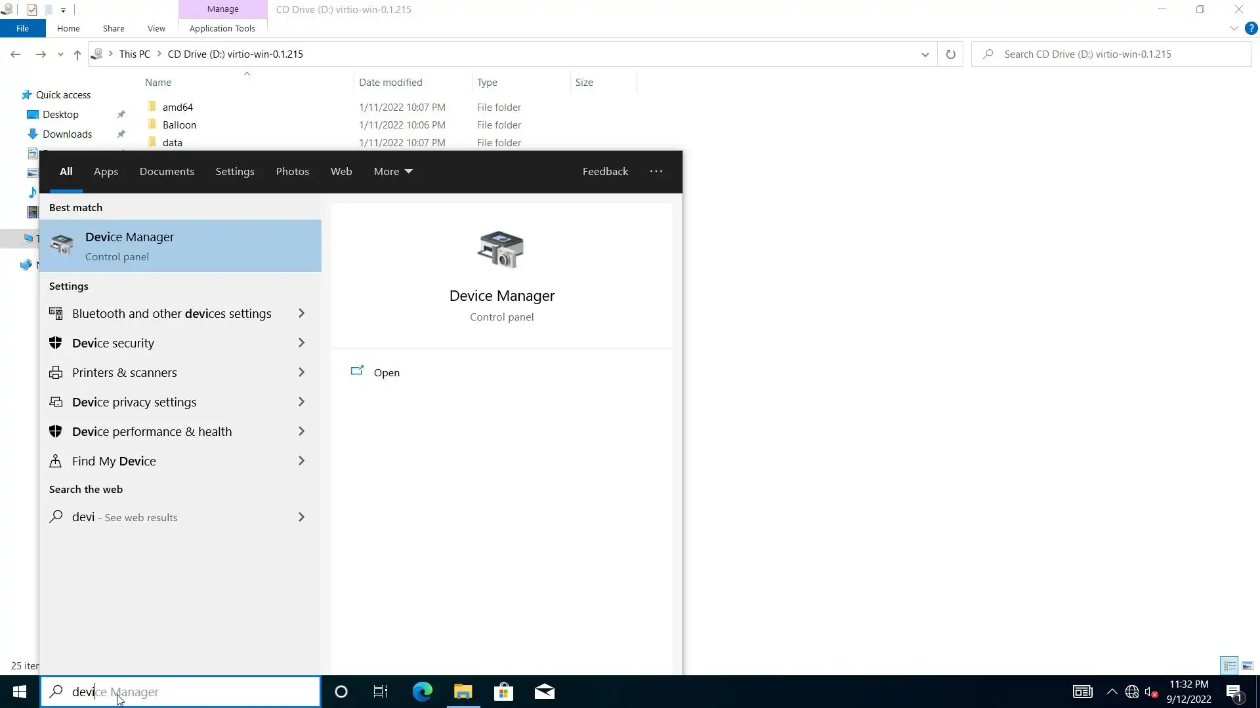This screenshot has height=708, width=1260.
Task: Click the Task View taskbar icon
Action: [381, 692]
